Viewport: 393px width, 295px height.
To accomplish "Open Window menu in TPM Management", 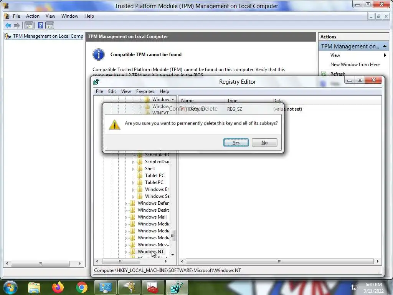I will pyautogui.click(x=70, y=16).
